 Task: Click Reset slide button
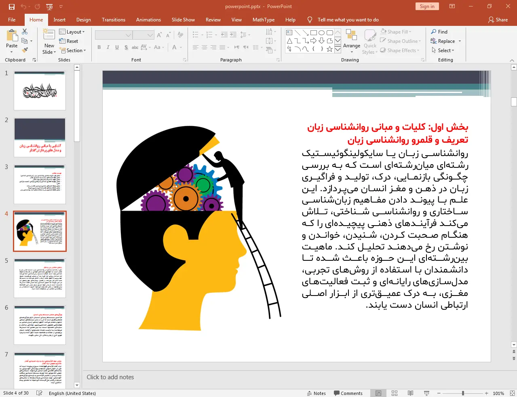pos(69,41)
